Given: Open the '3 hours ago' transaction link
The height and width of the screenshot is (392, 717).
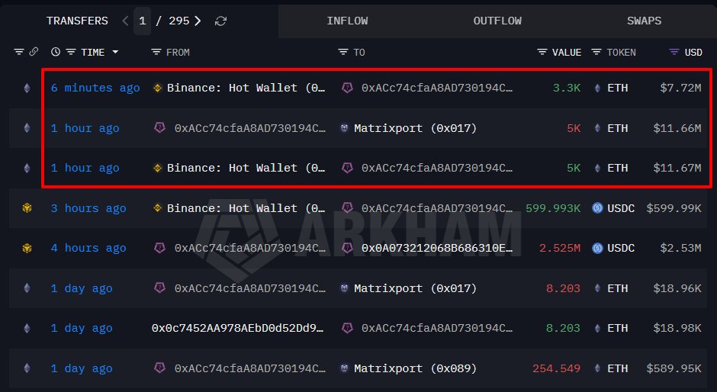Looking at the screenshot, I should [x=88, y=208].
